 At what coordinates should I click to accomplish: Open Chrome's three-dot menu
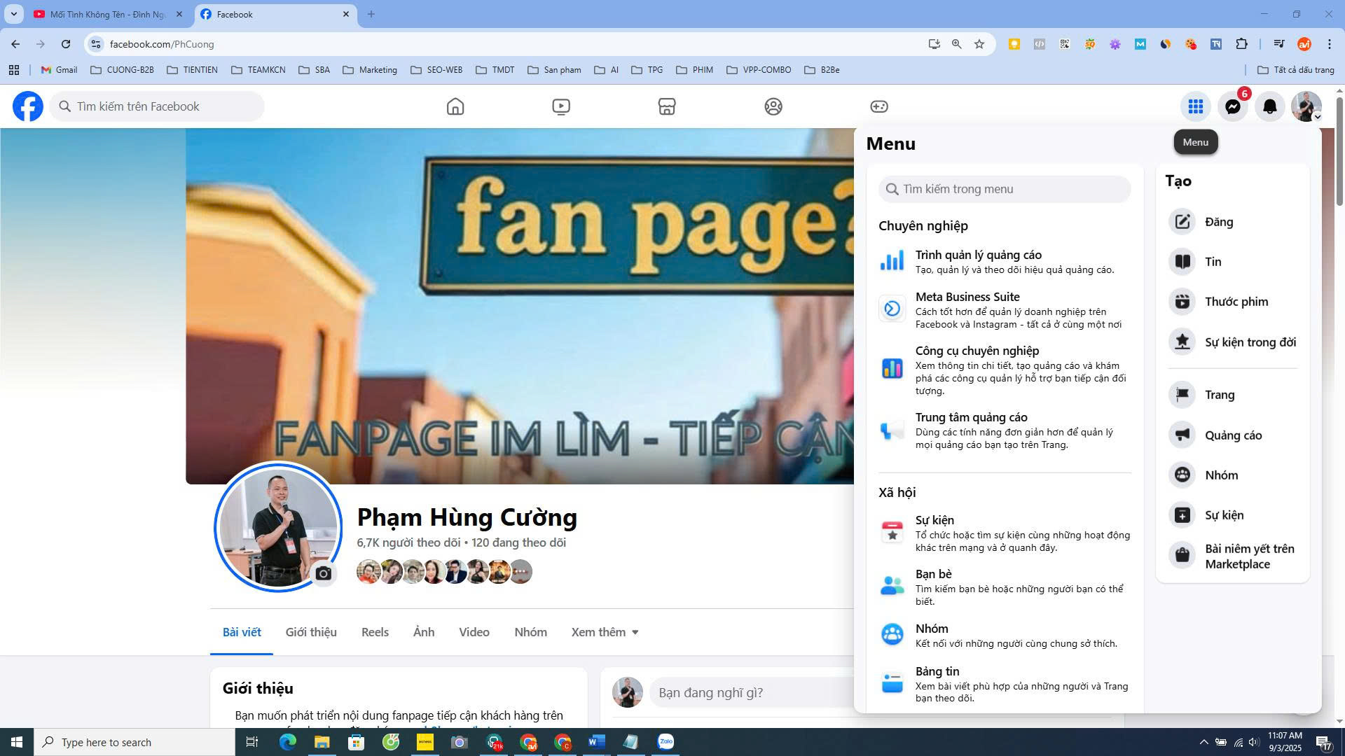click(1330, 44)
